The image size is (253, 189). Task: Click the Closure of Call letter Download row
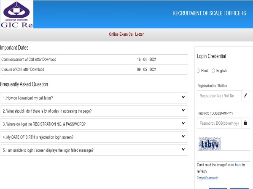pyautogui.click(x=67, y=69)
